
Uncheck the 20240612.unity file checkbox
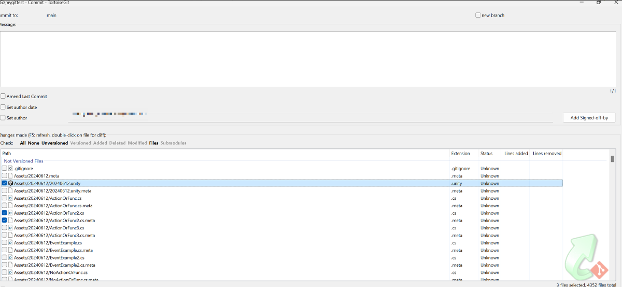click(x=4, y=183)
